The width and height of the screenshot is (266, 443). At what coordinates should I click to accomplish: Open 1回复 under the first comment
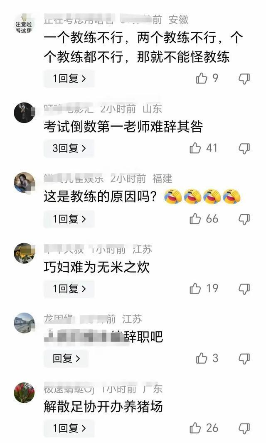click(69, 78)
